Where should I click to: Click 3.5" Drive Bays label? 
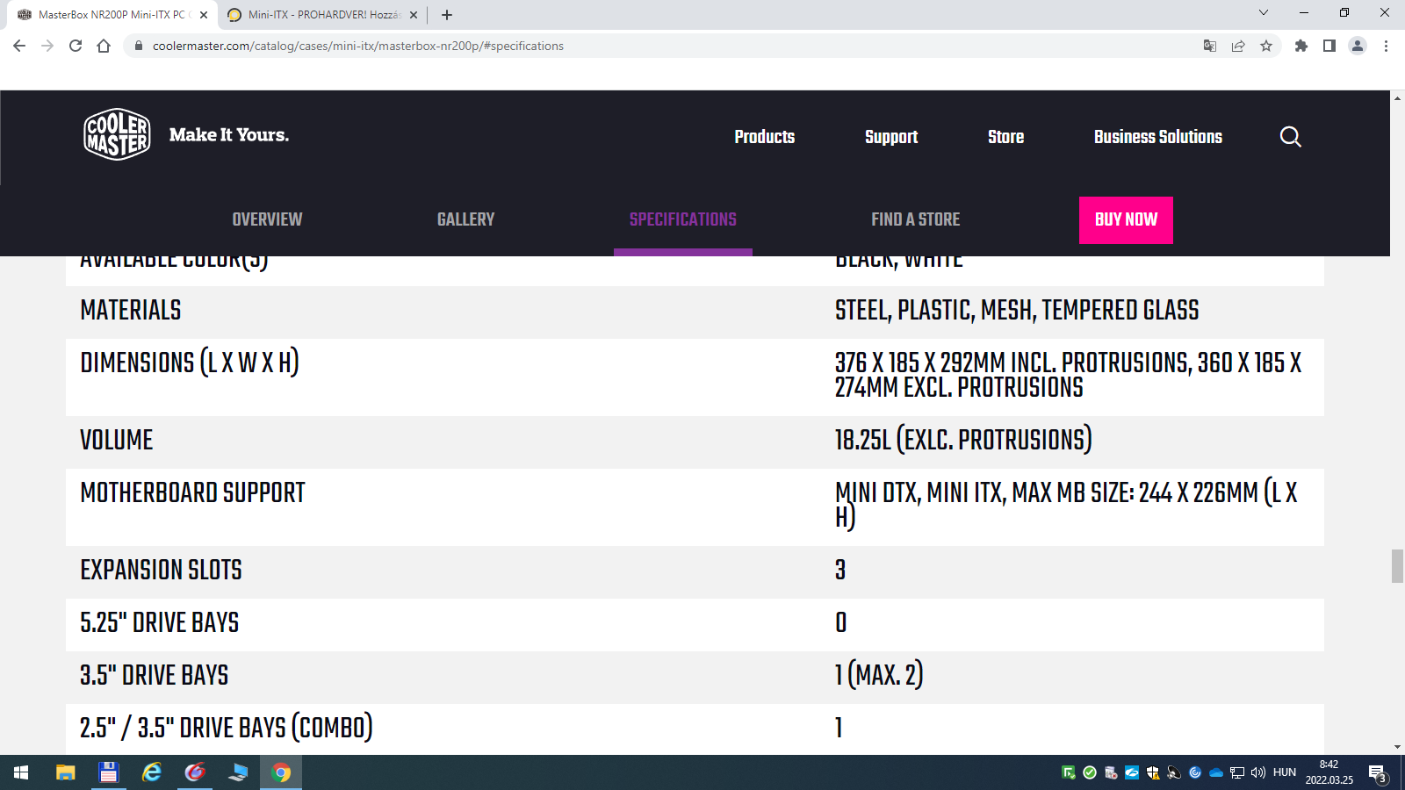(x=155, y=676)
